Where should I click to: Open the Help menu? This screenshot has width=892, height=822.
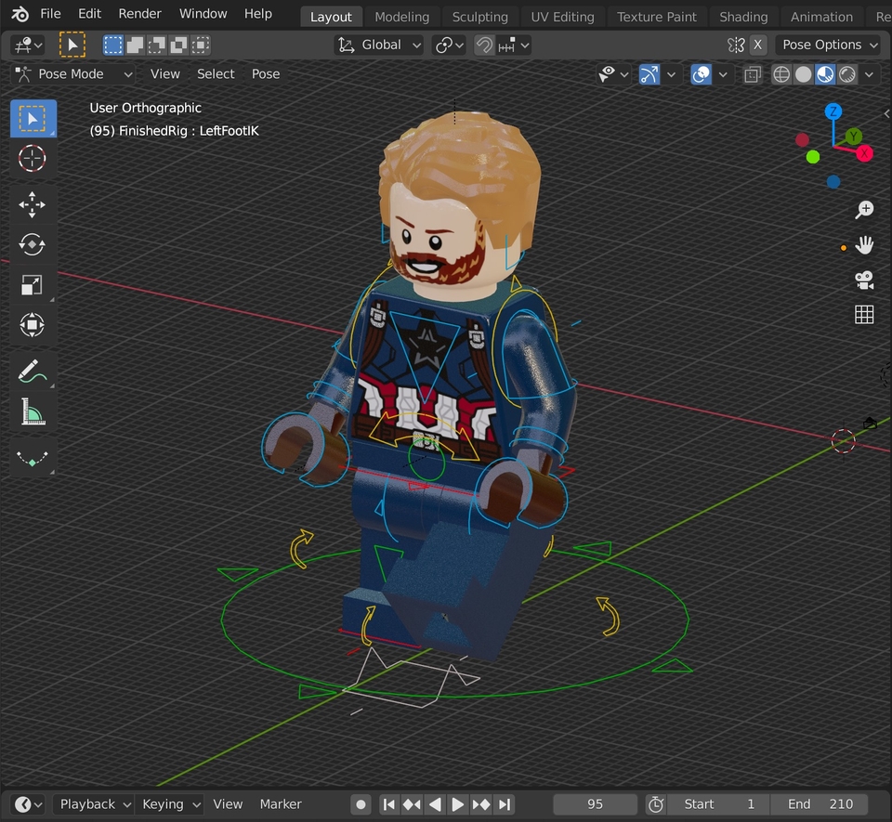coord(258,14)
